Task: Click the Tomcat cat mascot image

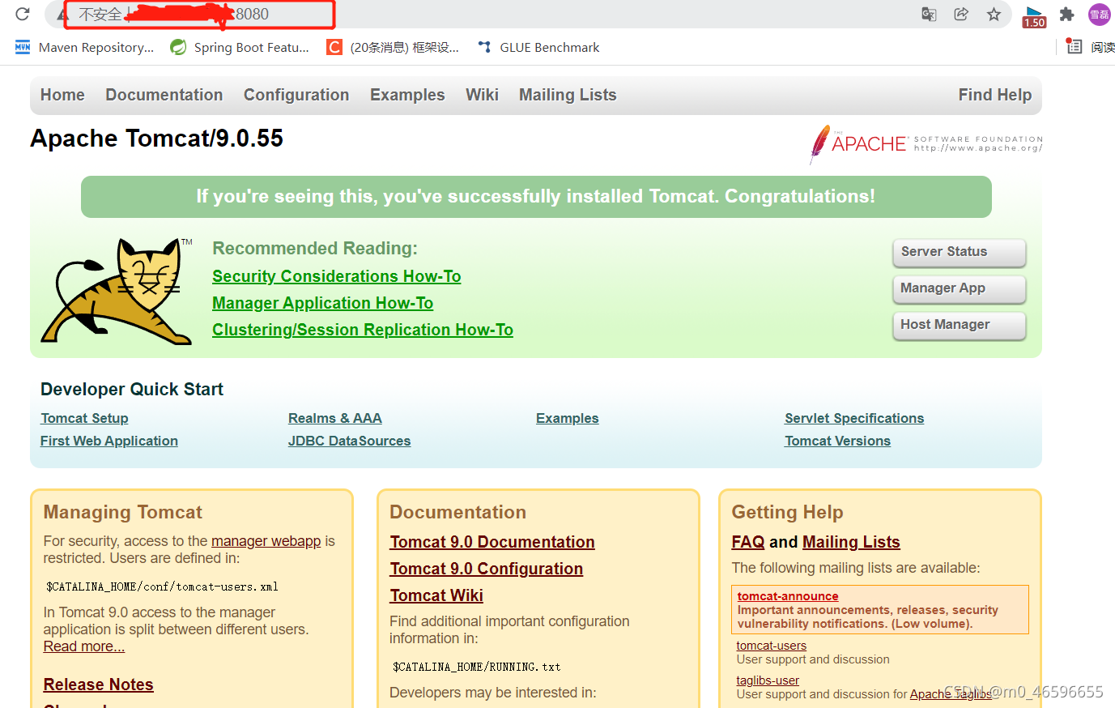Action: (x=117, y=291)
